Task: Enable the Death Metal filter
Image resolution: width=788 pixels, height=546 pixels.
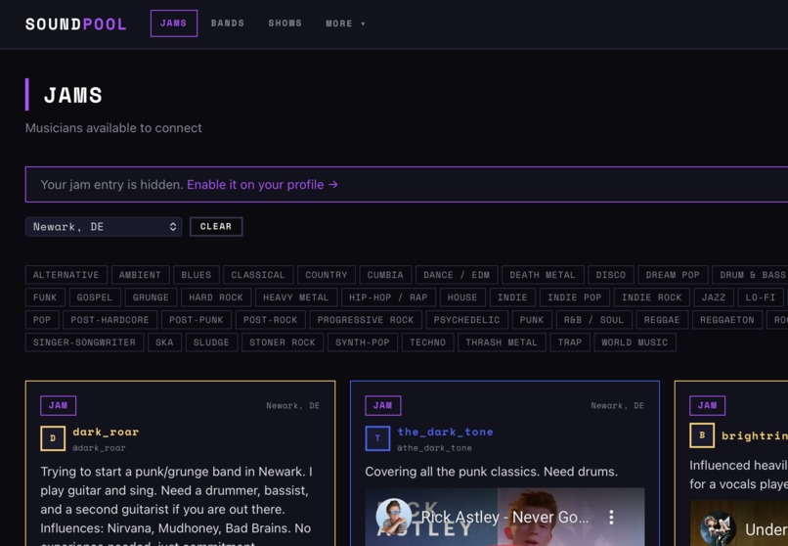Action: tap(543, 275)
